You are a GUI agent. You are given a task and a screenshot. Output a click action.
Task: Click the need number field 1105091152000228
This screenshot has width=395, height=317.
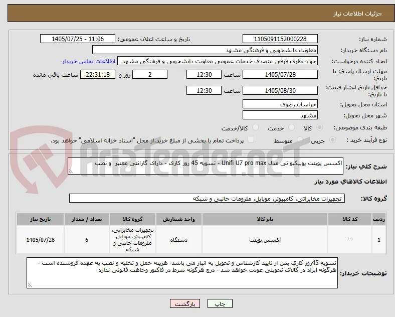click(280, 39)
